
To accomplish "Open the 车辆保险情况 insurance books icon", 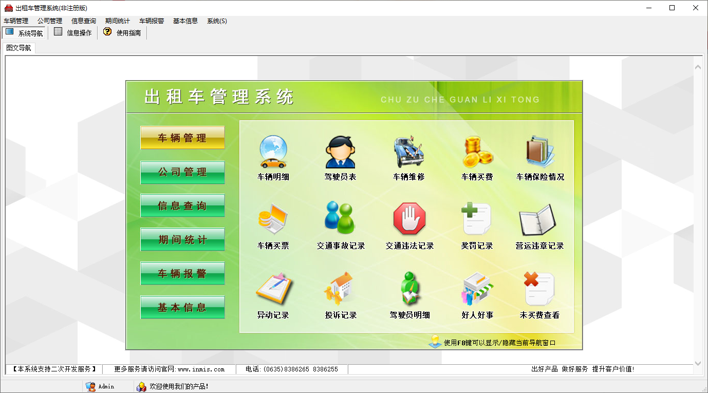I will pos(540,152).
